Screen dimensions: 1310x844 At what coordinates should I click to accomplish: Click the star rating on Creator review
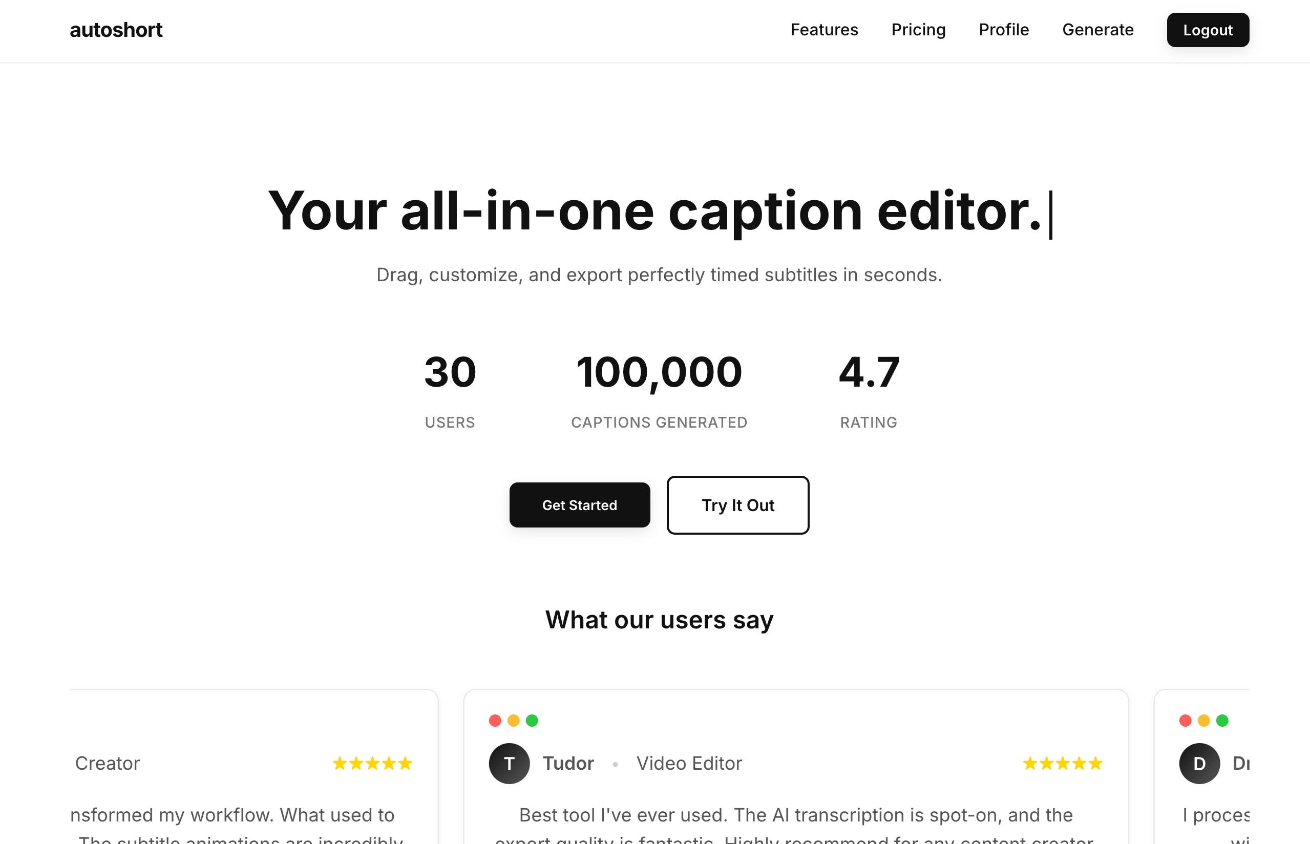pos(372,763)
